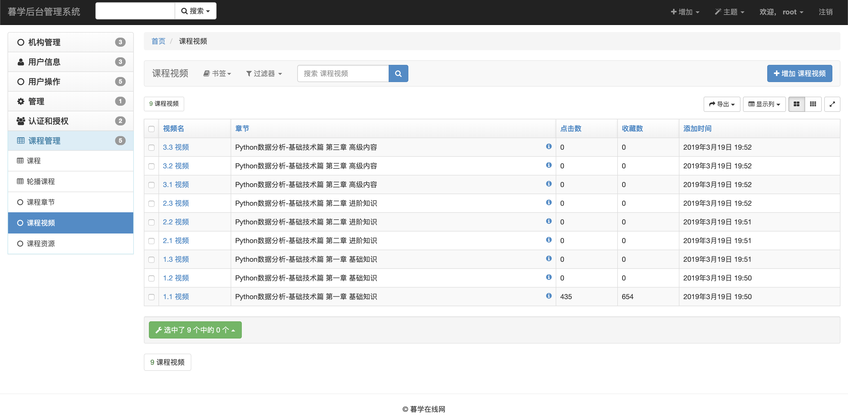Select the large-tile table layout icon
Viewport: 848px width, 416px height.
tap(796, 104)
